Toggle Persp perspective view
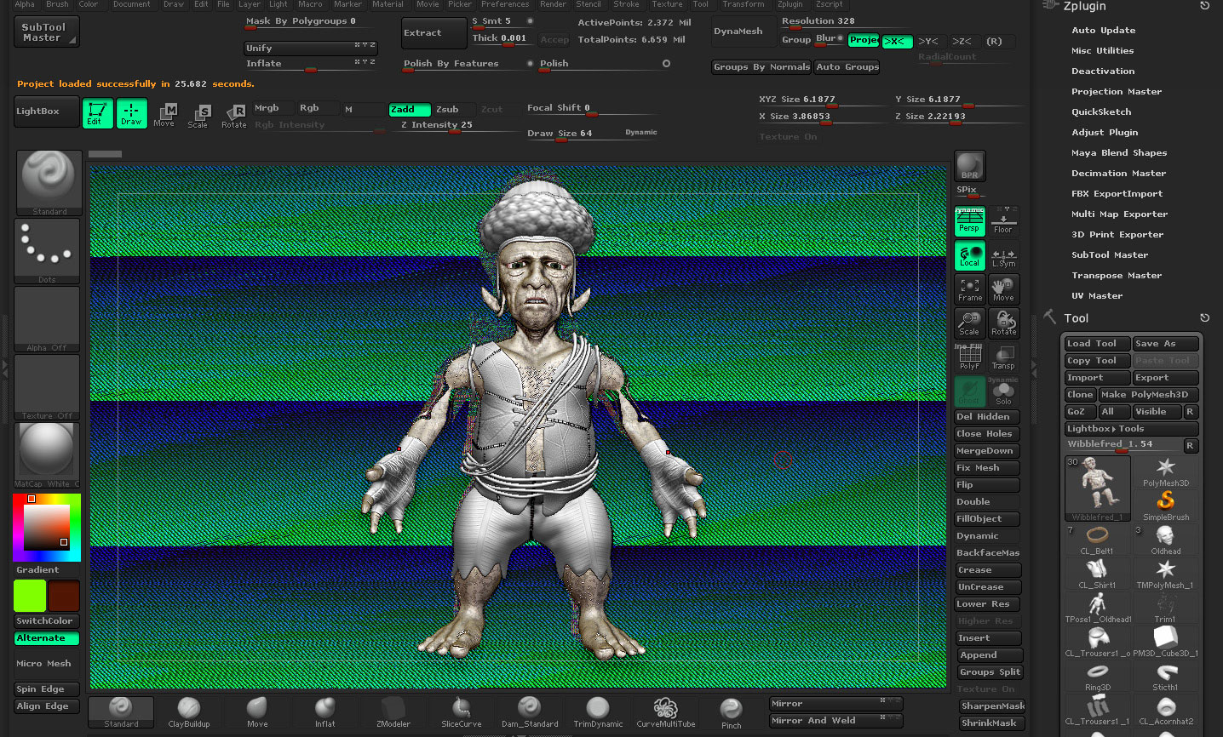This screenshot has height=737, width=1223. [x=969, y=220]
